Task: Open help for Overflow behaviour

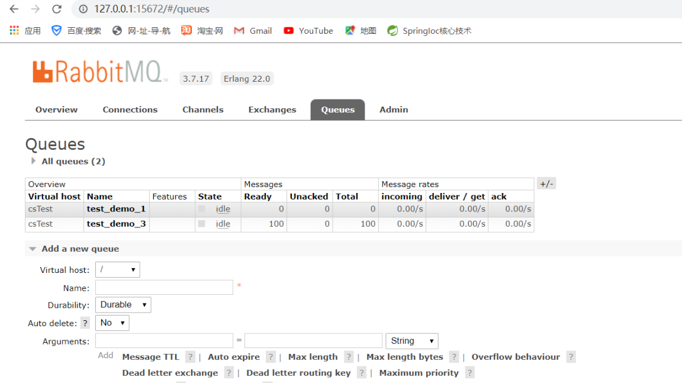Action: 571,357
